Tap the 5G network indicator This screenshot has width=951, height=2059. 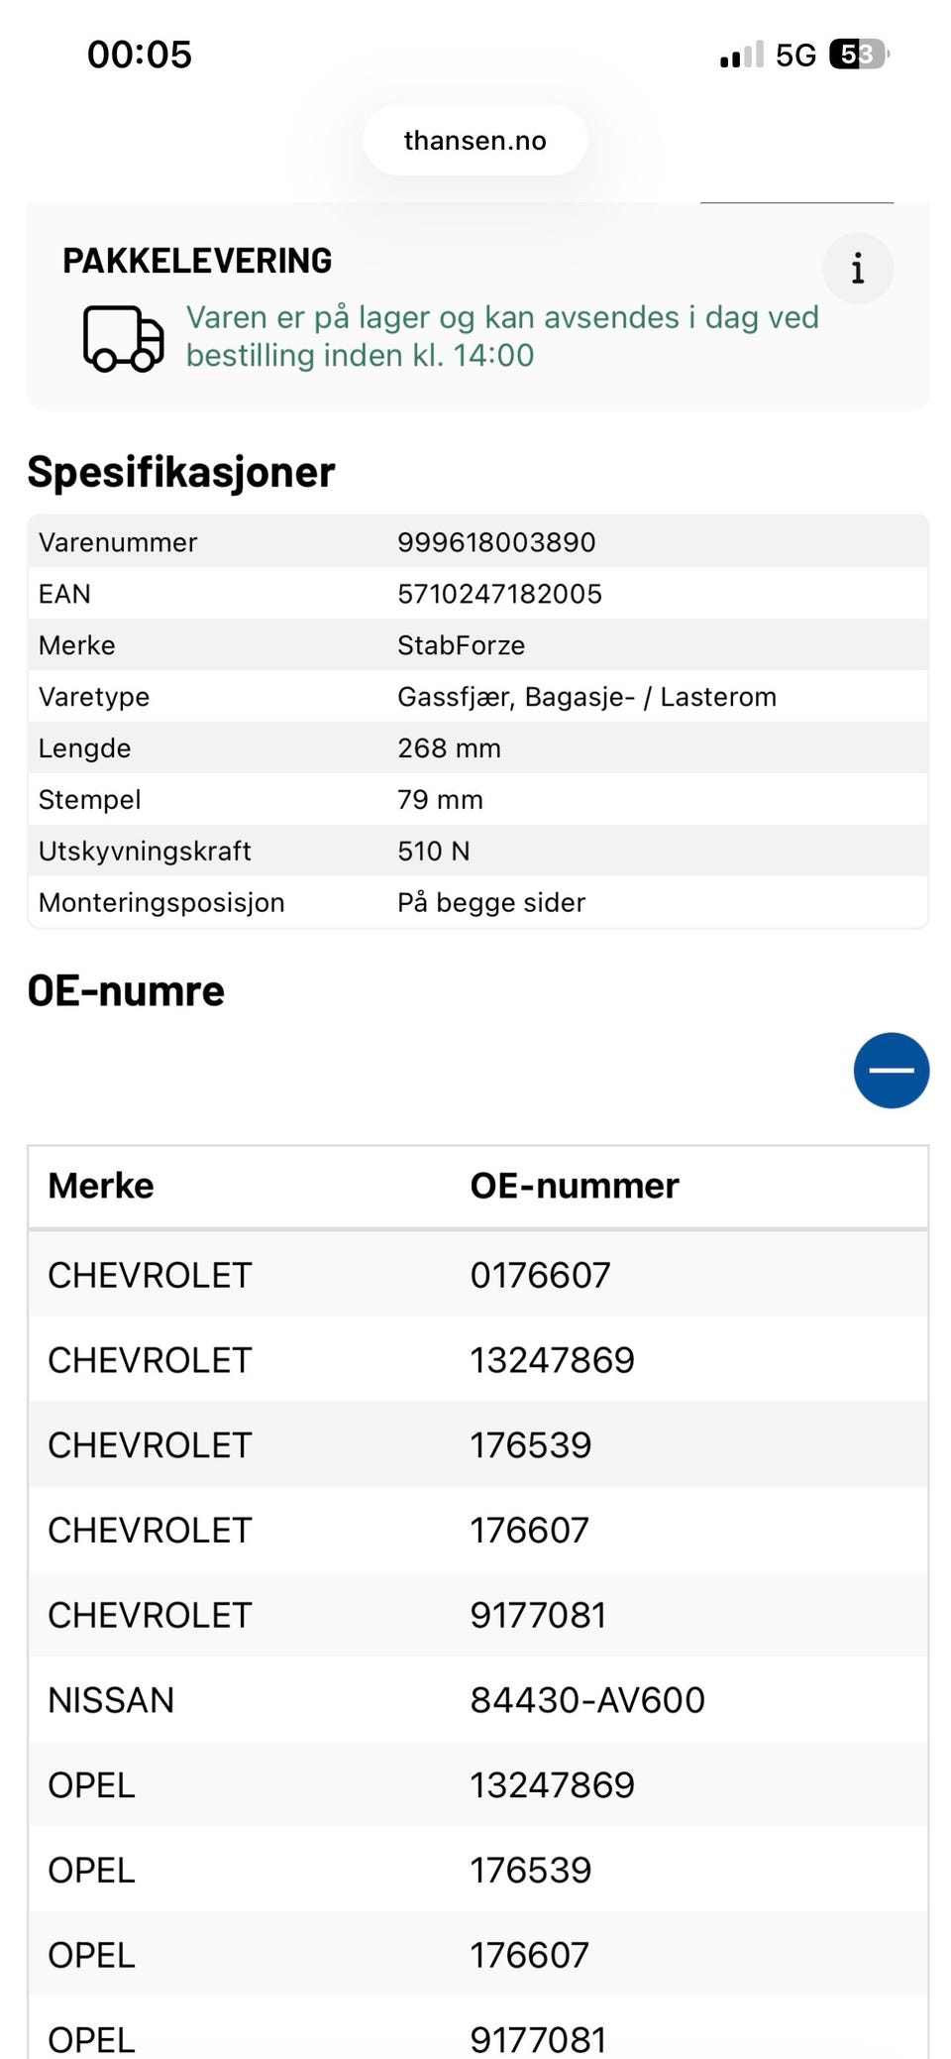795,55
